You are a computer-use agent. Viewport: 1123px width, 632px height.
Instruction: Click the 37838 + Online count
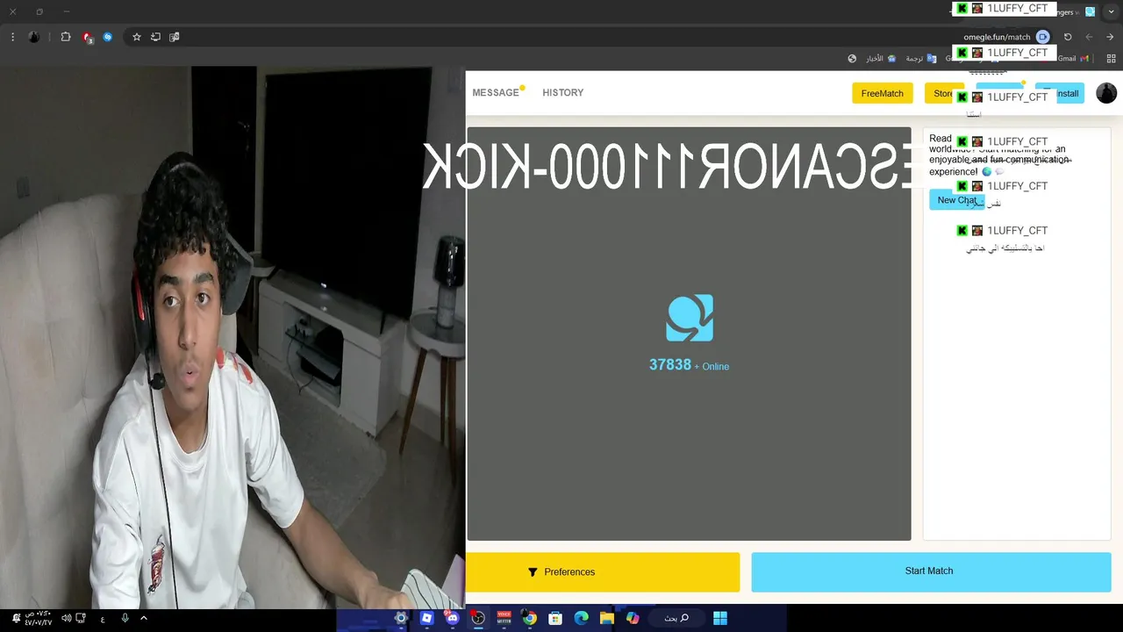click(689, 365)
